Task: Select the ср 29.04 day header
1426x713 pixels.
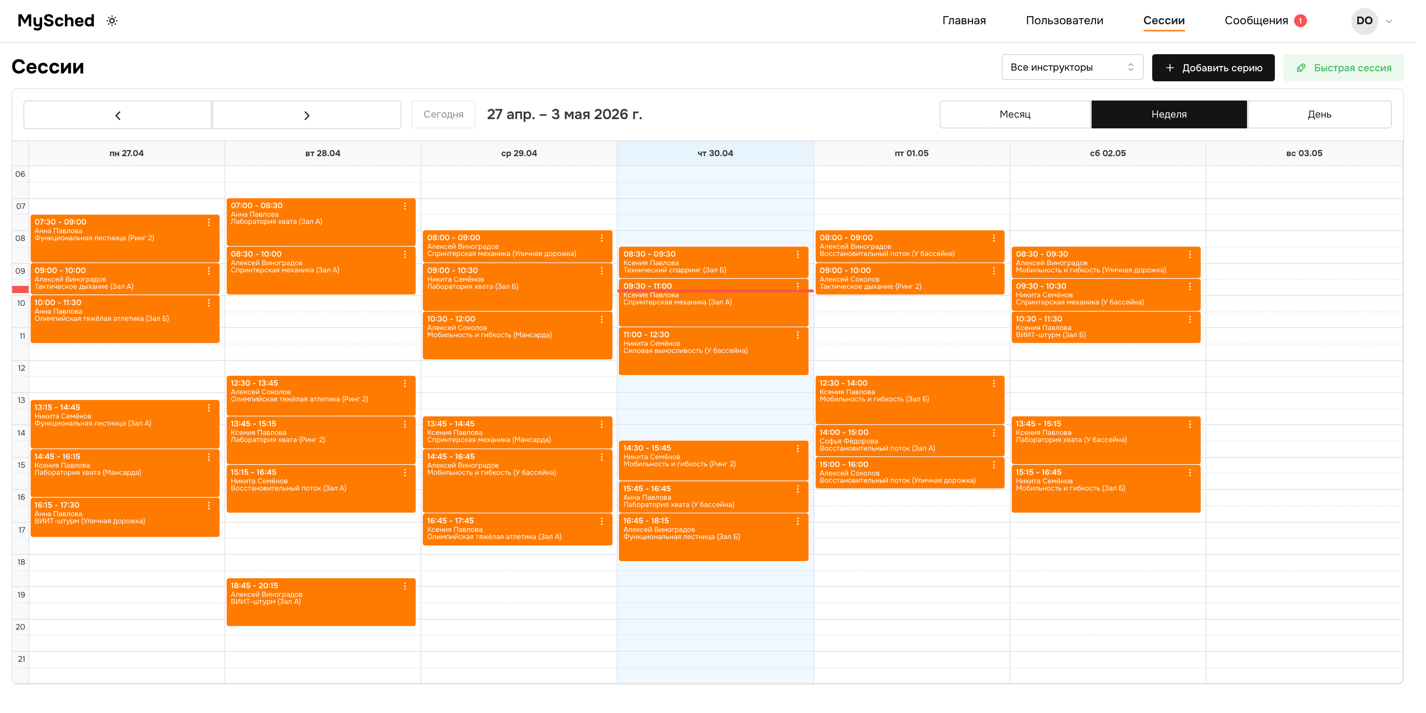Action: pyautogui.click(x=519, y=153)
